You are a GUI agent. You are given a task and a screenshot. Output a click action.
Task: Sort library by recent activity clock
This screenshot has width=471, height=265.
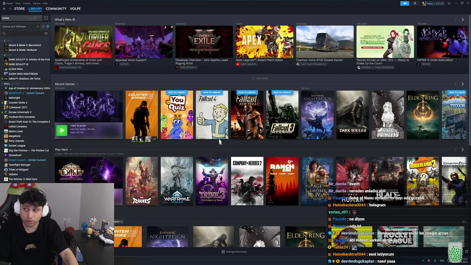click(x=43, y=26)
